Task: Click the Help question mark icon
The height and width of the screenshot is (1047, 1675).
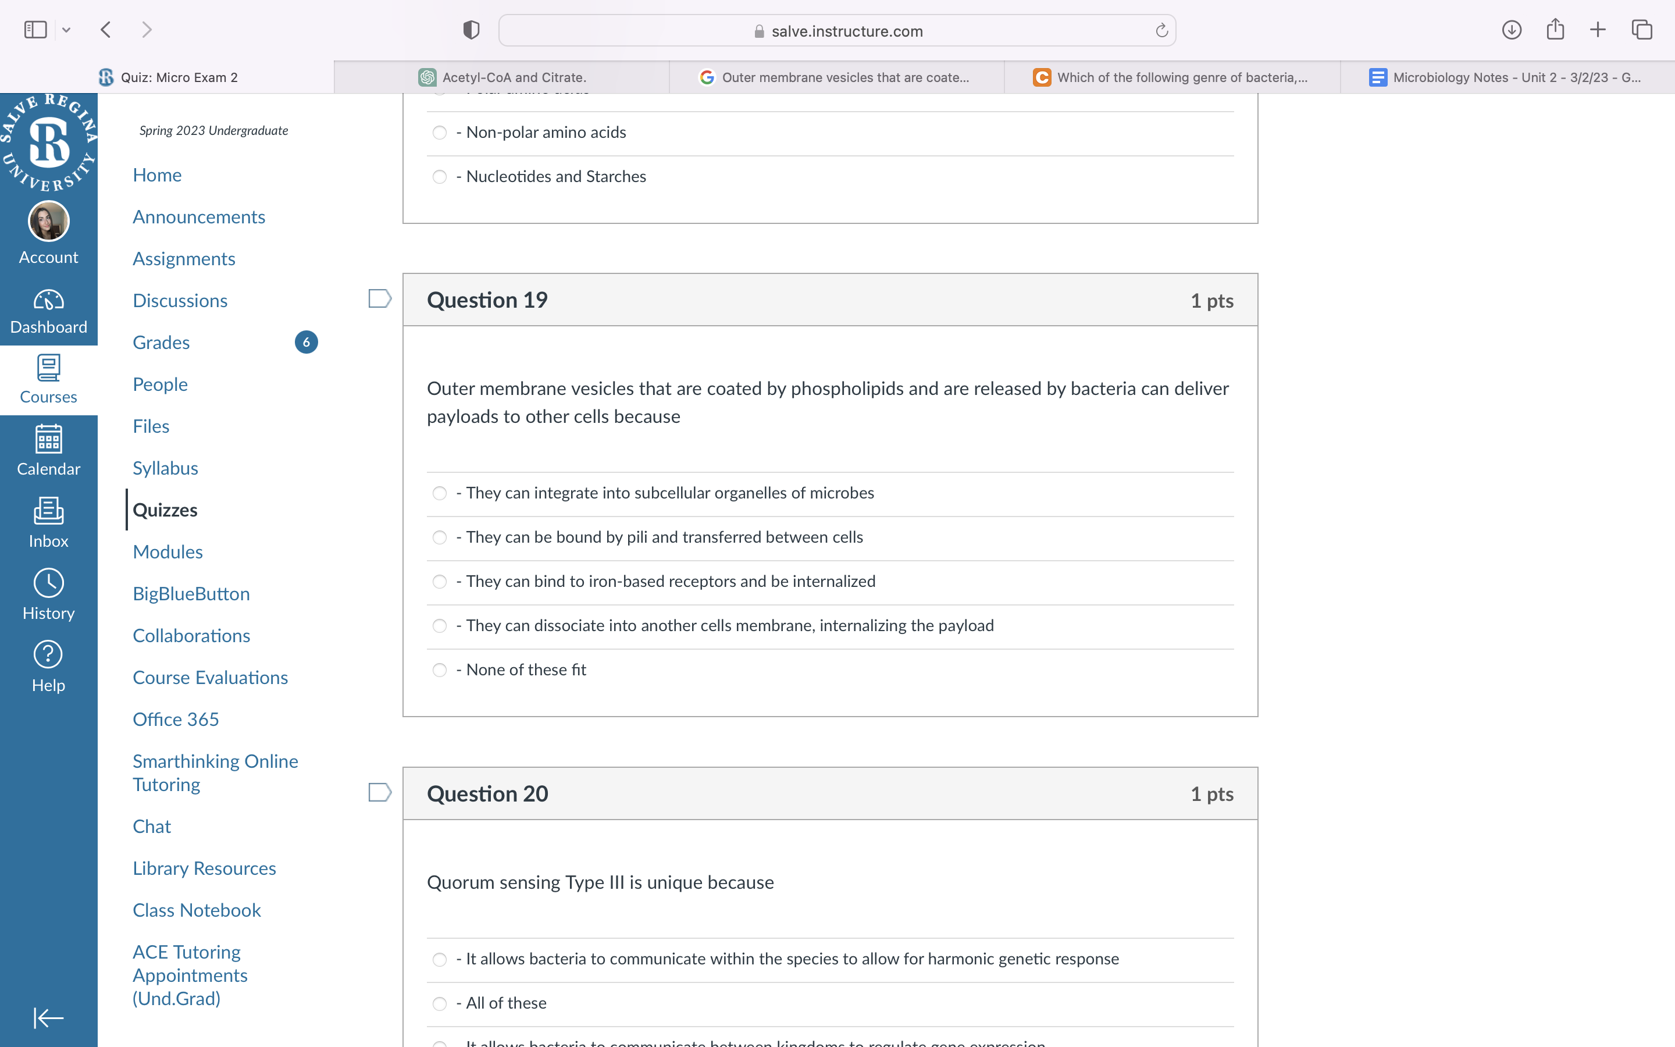Action: [48, 655]
